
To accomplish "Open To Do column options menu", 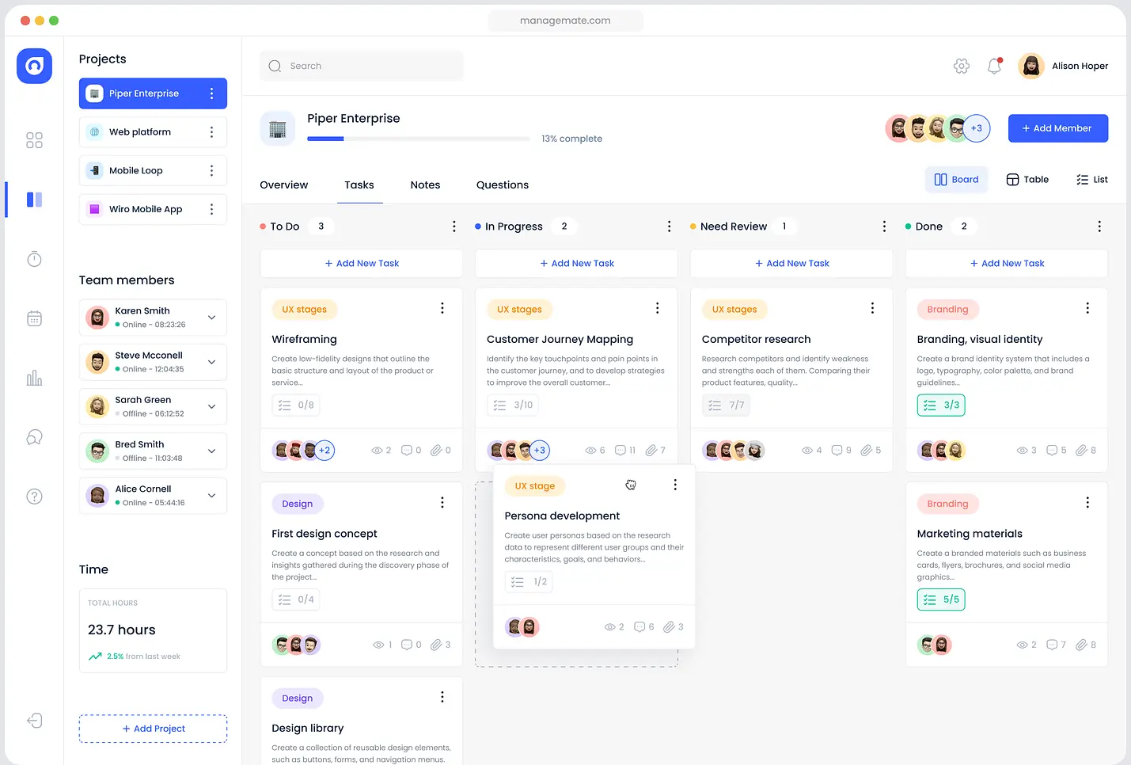I will point(454,226).
